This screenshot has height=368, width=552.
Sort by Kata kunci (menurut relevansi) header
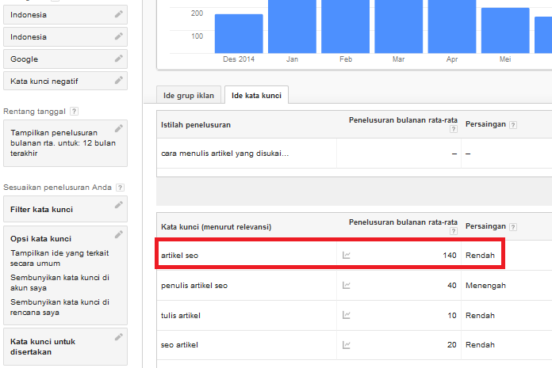coord(217,227)
